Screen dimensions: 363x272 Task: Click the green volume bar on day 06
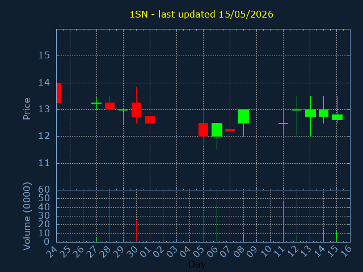pyautogui.click(x=217, y=223)
